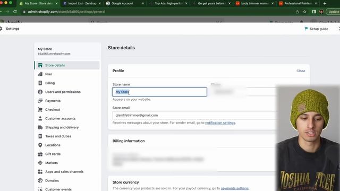Close the Google Account browser tab
Image resolution: width=340 pixels, height=191 pixels.
tap(143, 4)
